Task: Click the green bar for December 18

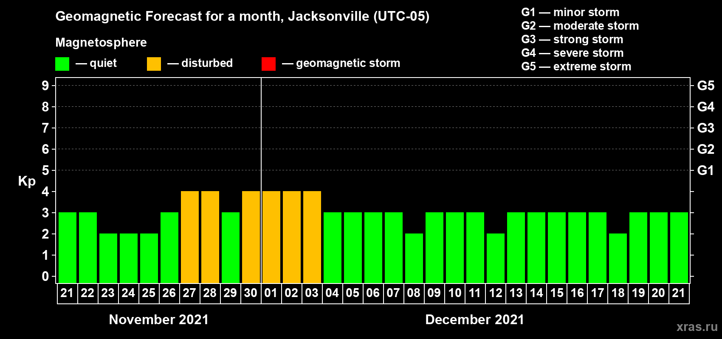Action: [618, 258]
